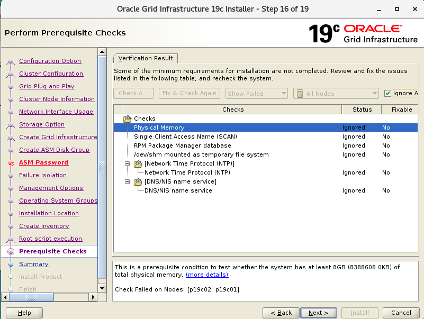Screen dimensions: 424x319
Task: Click the Check Again button
Action: click(x=133, y=94)
